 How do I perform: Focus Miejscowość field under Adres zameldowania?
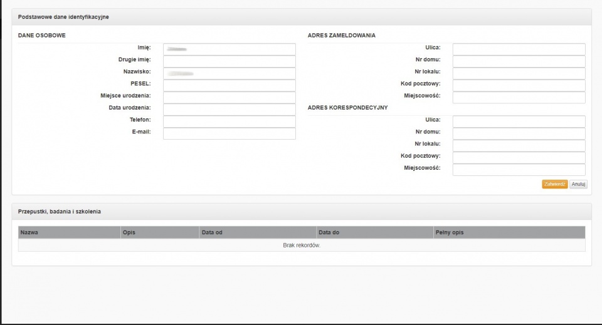[519, 97]
